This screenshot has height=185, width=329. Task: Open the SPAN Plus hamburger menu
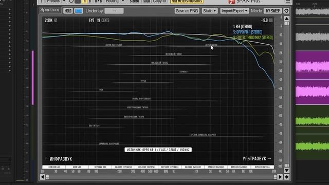point(288,1)
